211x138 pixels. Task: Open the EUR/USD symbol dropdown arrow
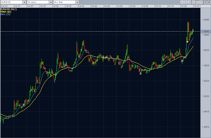[24, 2]
